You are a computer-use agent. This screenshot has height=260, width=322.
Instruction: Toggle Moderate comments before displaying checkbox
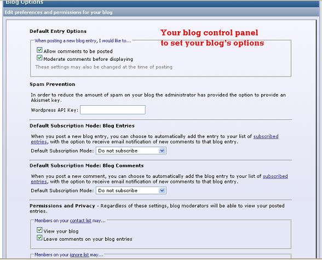point(39,58)
